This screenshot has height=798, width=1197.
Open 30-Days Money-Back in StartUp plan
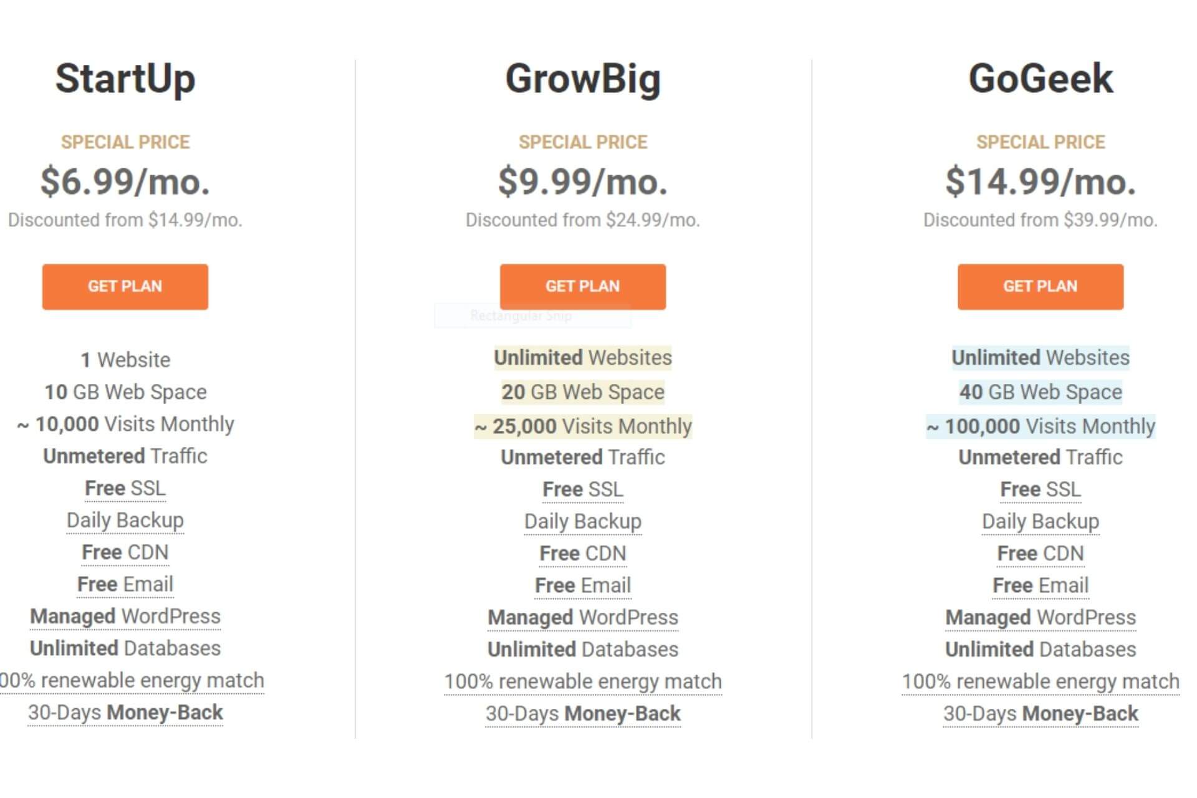(125, 712)
